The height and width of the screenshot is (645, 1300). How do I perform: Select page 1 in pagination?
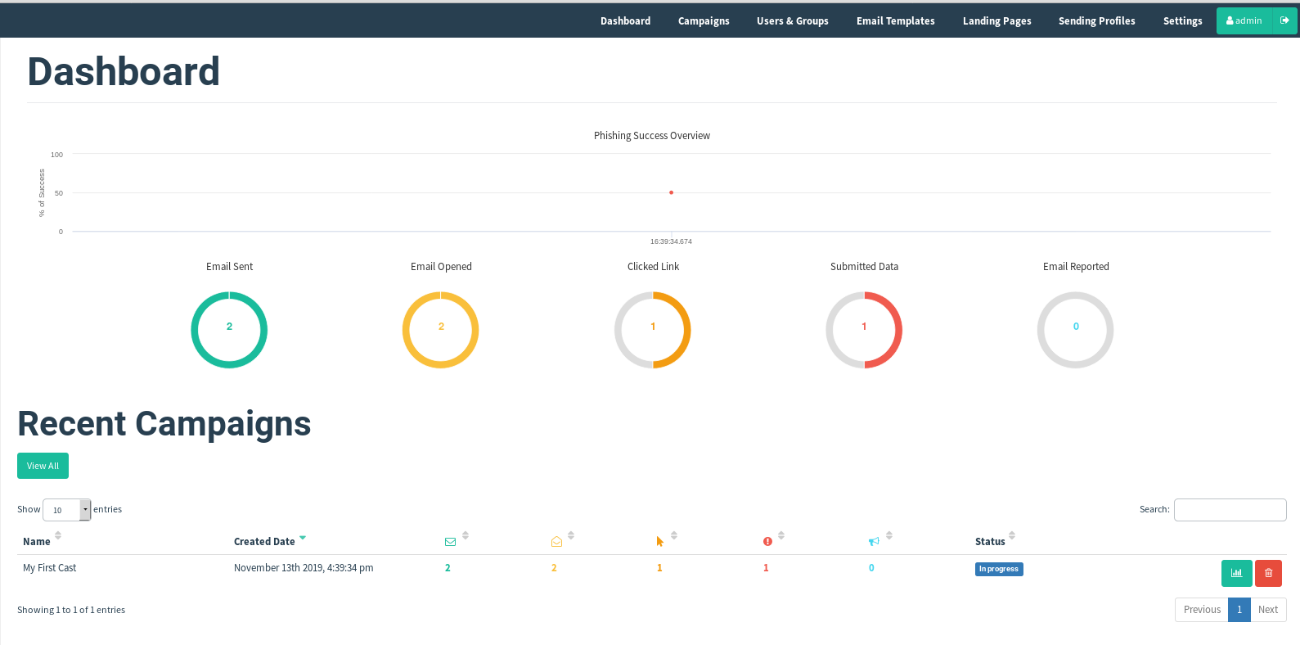[1239, 610]
